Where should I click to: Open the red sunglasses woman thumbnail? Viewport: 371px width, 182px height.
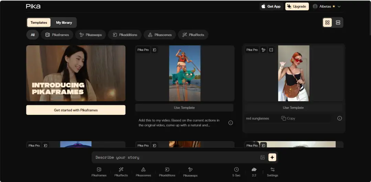(x=294, y=73)
